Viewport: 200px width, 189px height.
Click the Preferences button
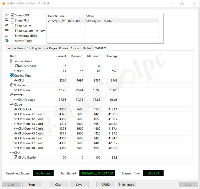coord(126,184)
